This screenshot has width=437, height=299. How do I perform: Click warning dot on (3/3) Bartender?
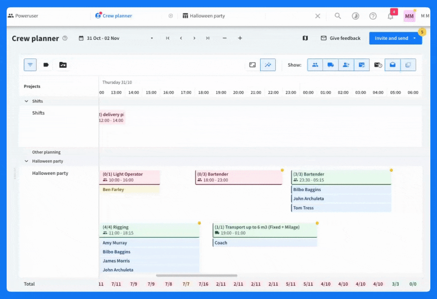tap(391, 170)
